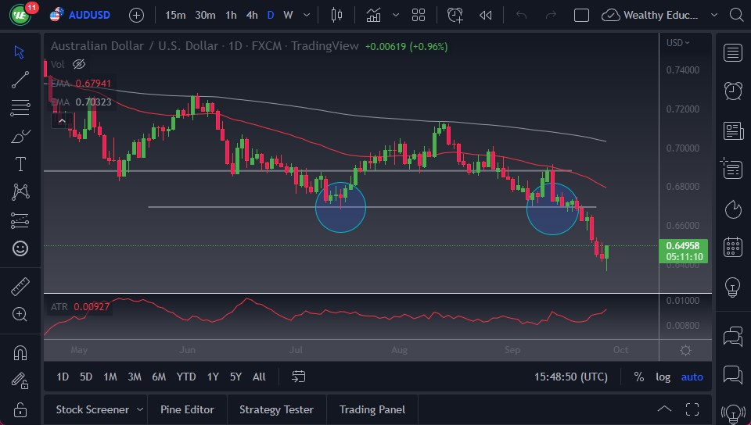Toggle log scale on price axis

663,377
